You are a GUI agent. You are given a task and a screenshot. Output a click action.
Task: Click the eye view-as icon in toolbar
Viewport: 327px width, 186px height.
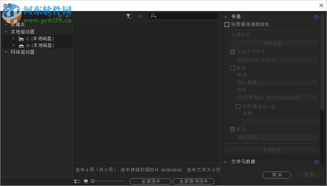tap(140, 16)
